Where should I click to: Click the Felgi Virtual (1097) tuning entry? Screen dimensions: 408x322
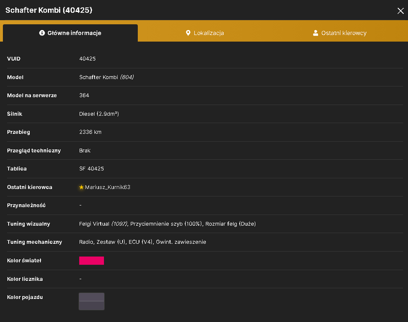(x=103, y=224)
